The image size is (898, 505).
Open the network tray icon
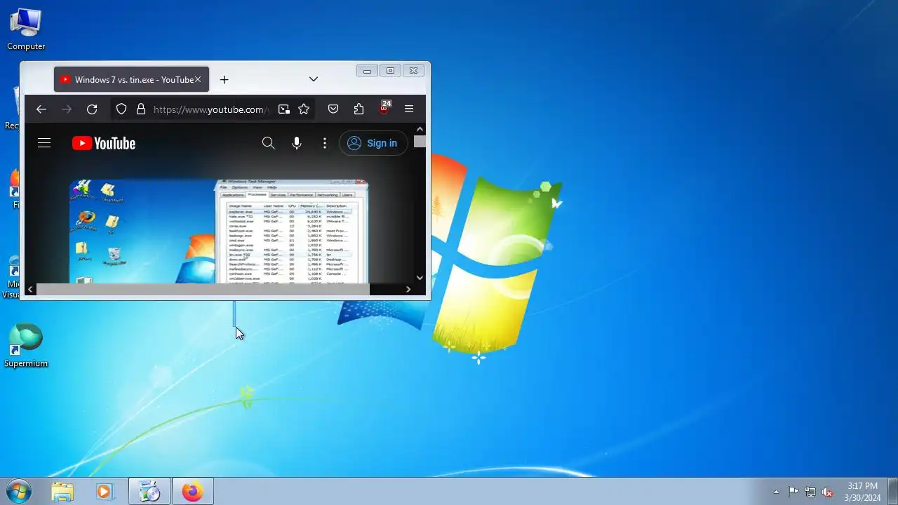click(x=810, y=492)
